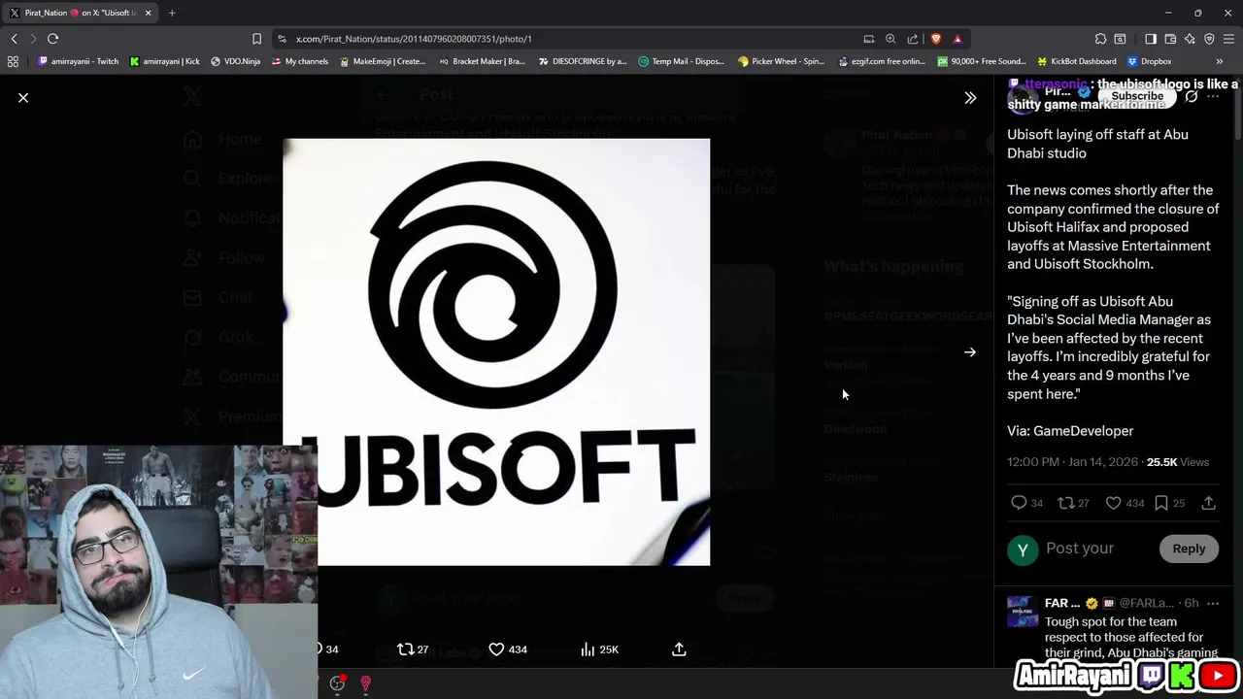Image resolution: width=1243 pixels, height=699 pixels.
Task: Open the browser main hamburger menu
Action: (1228, 39)
